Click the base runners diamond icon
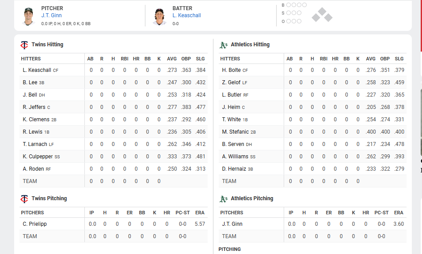422x254 pixels. point(322,15)
